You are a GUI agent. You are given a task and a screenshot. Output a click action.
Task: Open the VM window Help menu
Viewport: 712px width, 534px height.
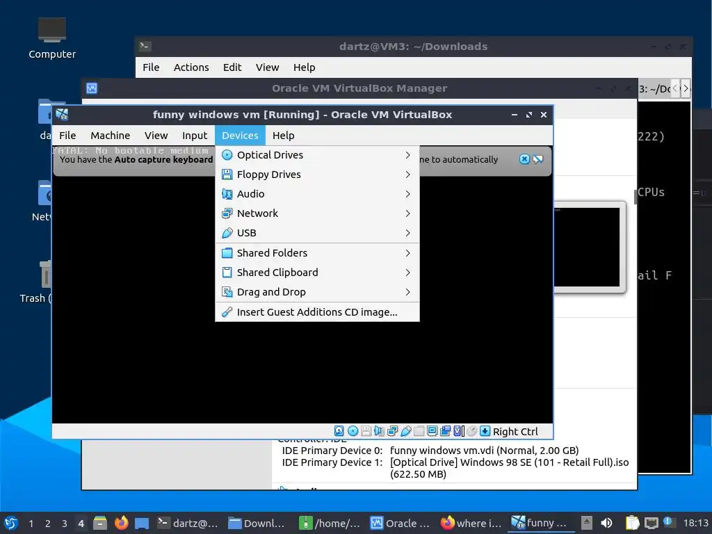point(284,136)
